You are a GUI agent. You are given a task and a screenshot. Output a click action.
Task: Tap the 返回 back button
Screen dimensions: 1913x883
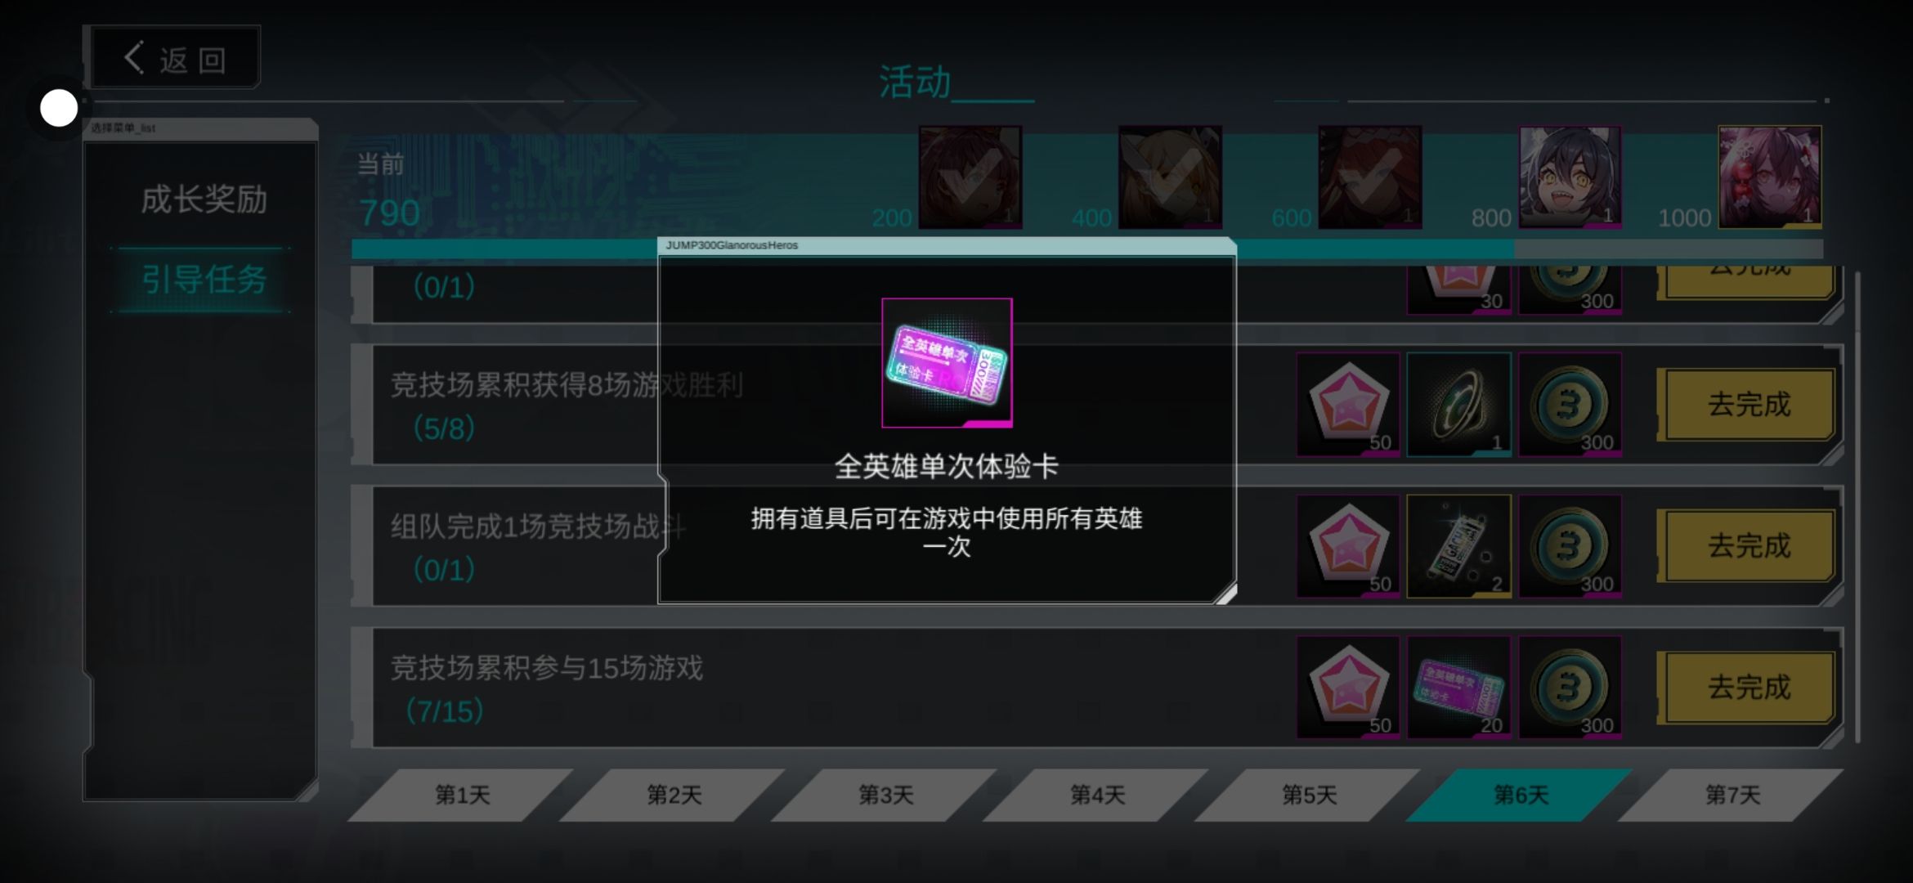point(175,58)
